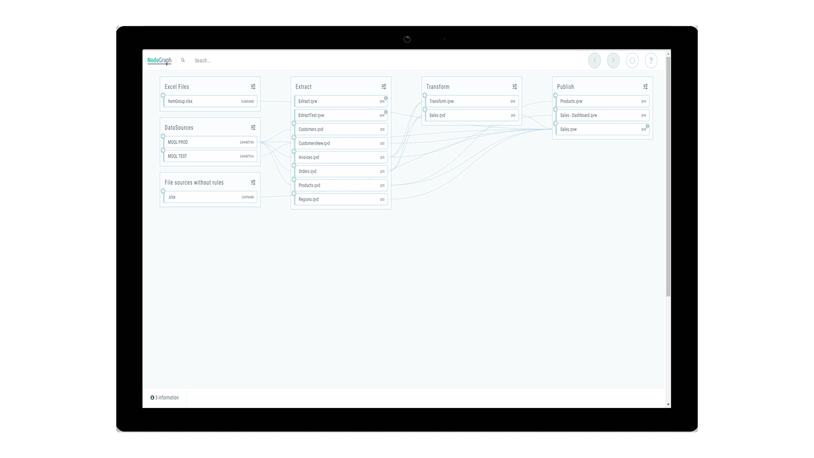The height and width of the screenshot is (458, 814).
Task: Click the info badge on Extract.qvw
Action: point(385,98)
